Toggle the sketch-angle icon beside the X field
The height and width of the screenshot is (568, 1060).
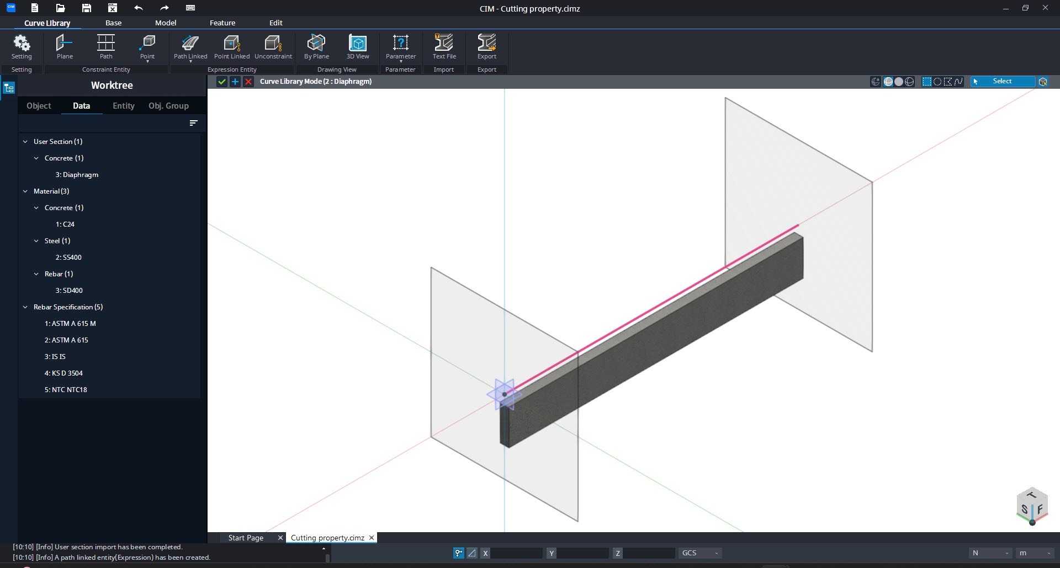pyautogui.click(x=472, y=553)
